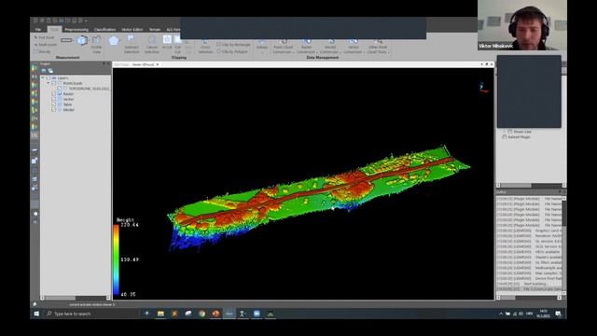Click the Cancel Selection tool
This screenshot has width=597, height=336.
pyautogui.click(x=151, y=45)
